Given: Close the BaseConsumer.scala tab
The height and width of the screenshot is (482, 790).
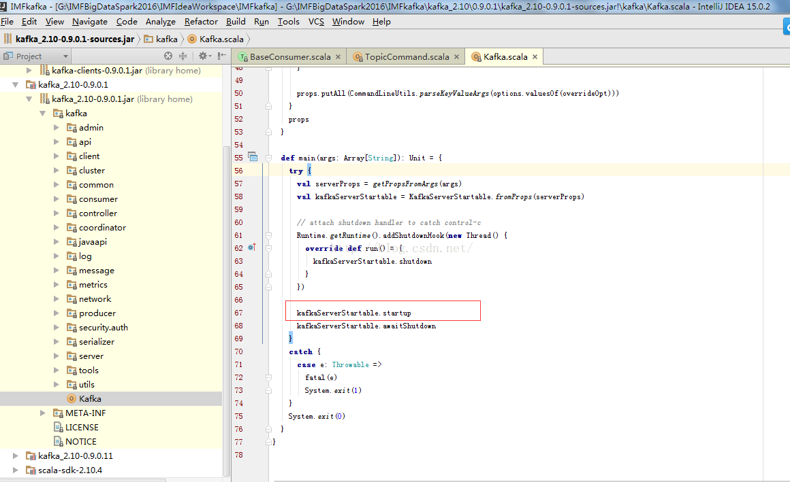Looking at the screenshot, I should click(x=338, y=57).
